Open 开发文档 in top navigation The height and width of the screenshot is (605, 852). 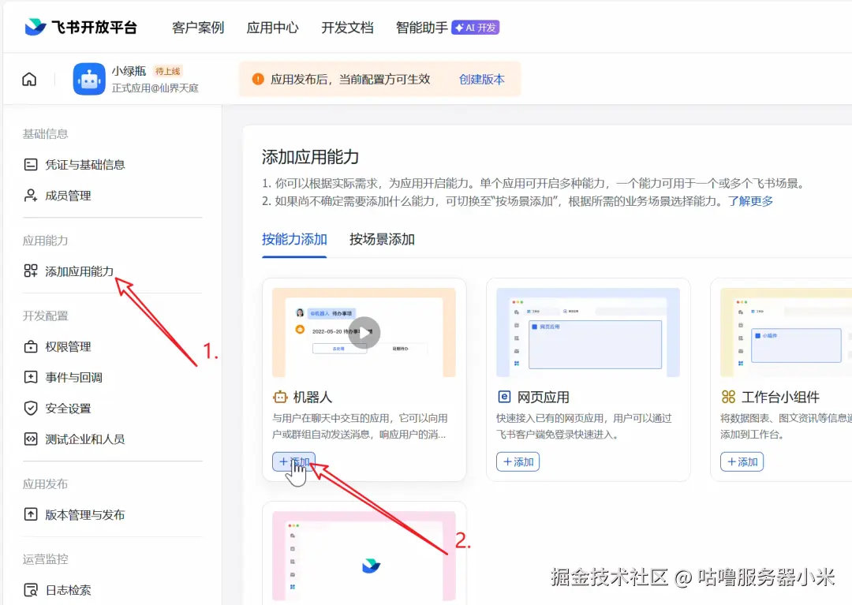pos(347,28)
